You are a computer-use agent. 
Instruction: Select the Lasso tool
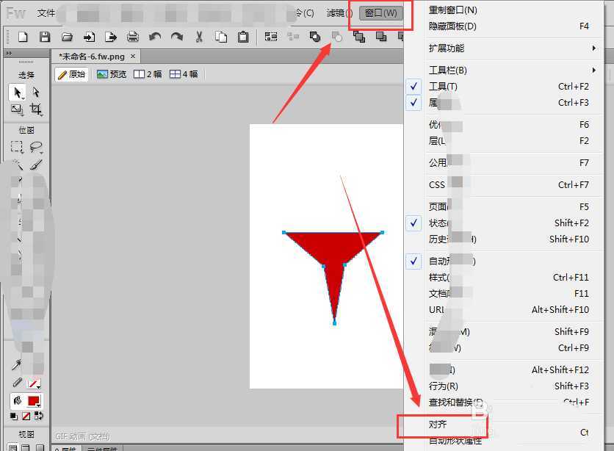click(x=35, y=147)
